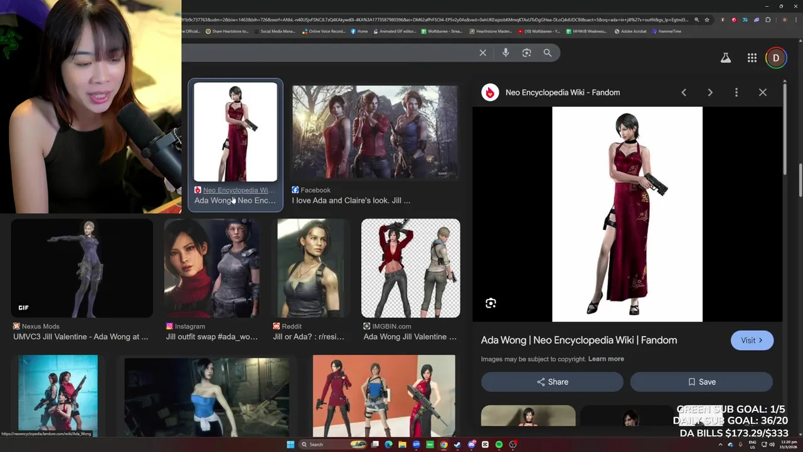Open the Facebook Home bookmark

tap(359, 31)
